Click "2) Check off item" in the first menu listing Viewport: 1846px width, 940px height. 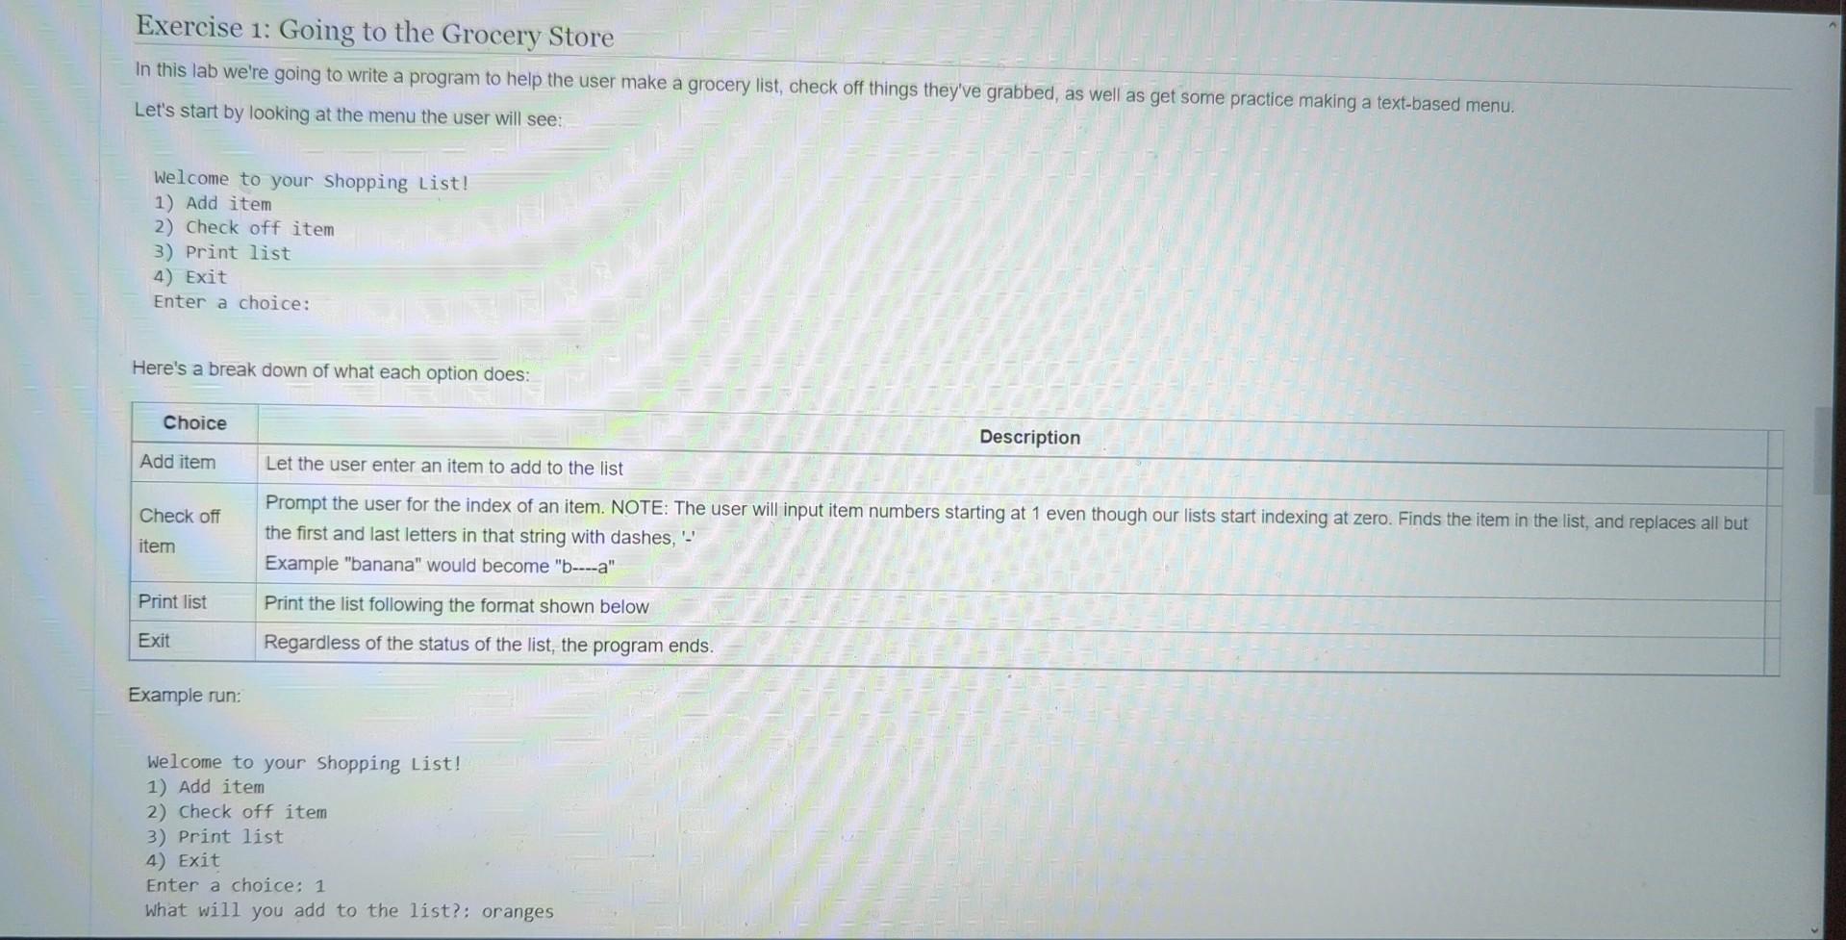click(244, 228)
